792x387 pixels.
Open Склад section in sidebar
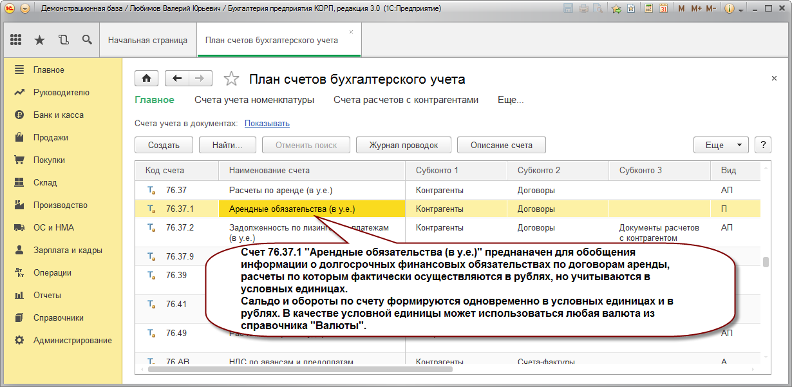click(61, 182)
